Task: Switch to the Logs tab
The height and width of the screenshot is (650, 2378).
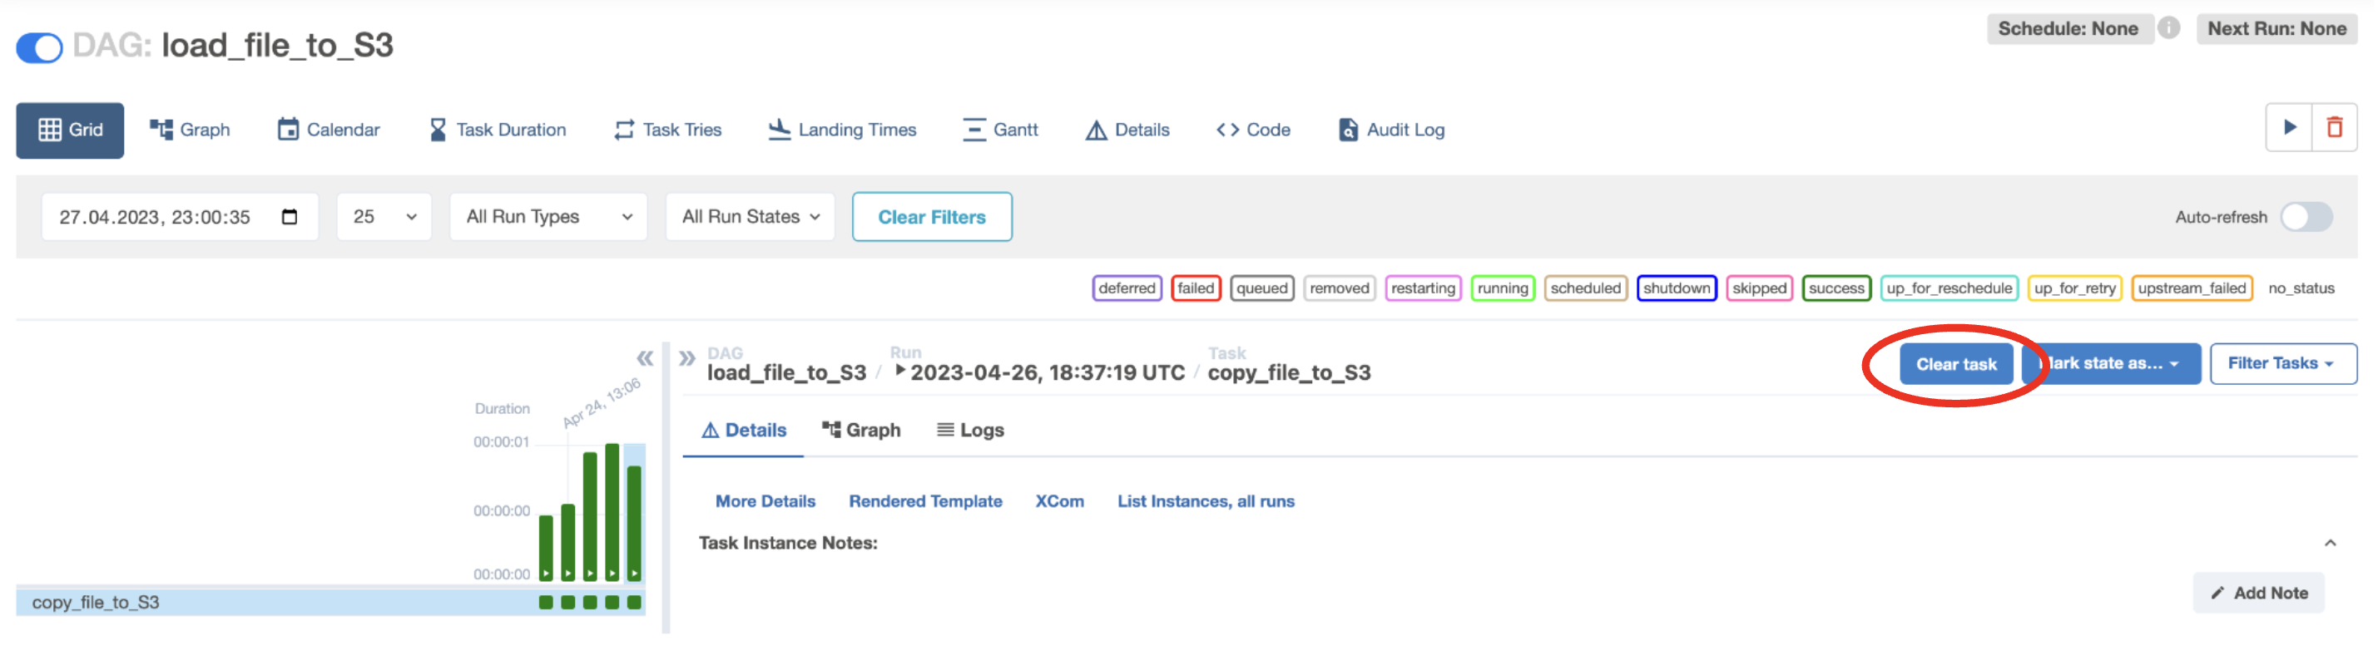Action: [x=970, y=431]
